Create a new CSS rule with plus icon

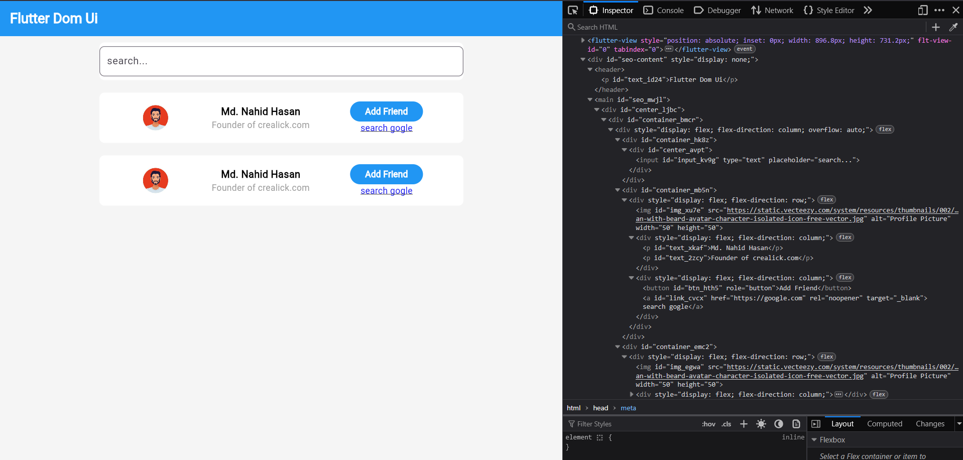[744, 424]
